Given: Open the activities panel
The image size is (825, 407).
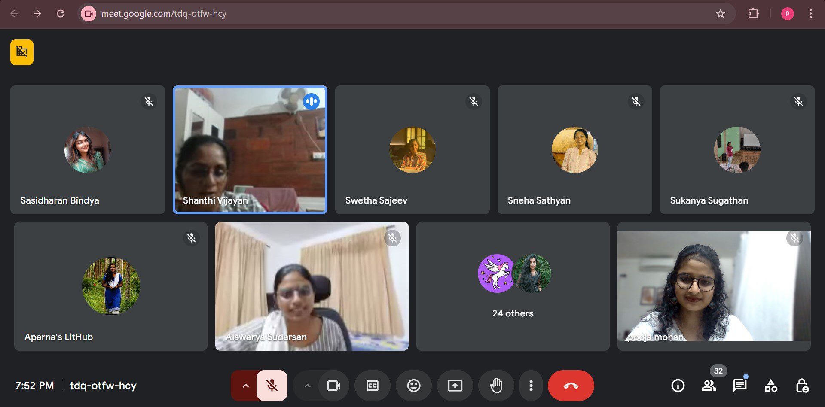Looking at the screenshot, I should click(x=770, y=386).
